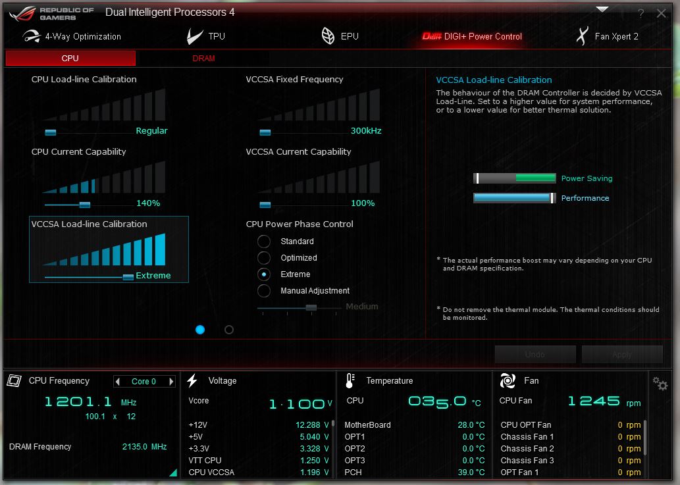Select Optimized power phase control

click(264, 258)
